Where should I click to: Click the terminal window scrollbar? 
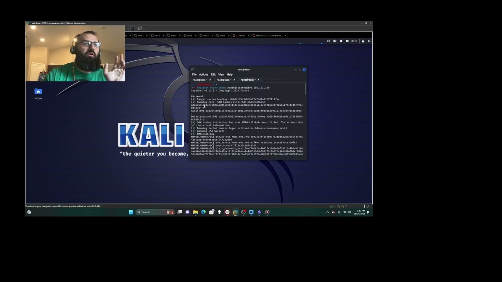[305, 89]
